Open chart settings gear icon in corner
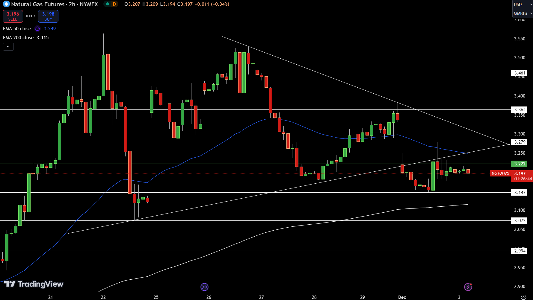 click(523, 297)
